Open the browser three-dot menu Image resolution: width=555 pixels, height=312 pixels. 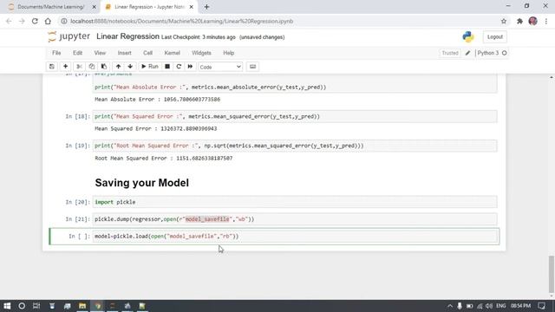(546, 21)
